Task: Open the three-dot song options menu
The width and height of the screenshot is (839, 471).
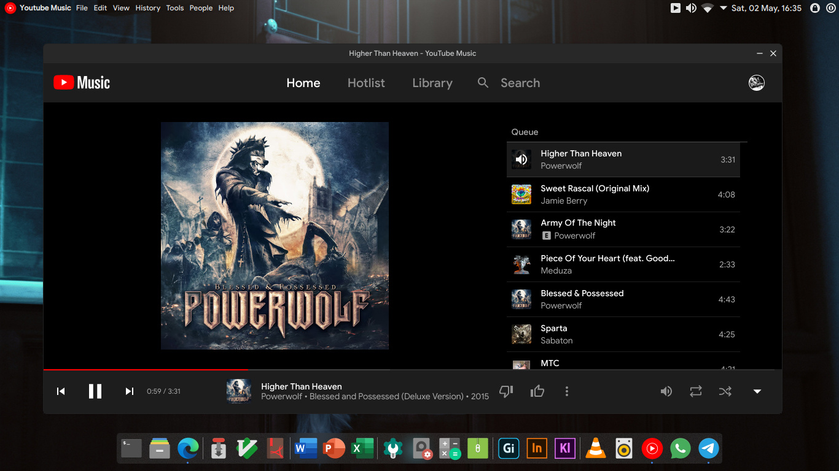Action: point(566,391)
